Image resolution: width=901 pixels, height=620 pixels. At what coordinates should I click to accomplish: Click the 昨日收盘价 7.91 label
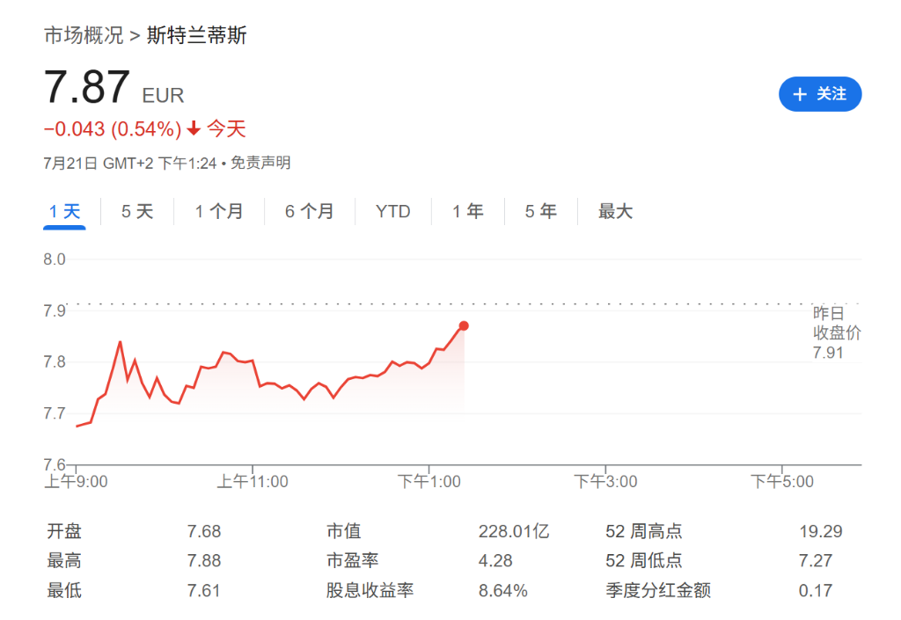tap(834, 332)
